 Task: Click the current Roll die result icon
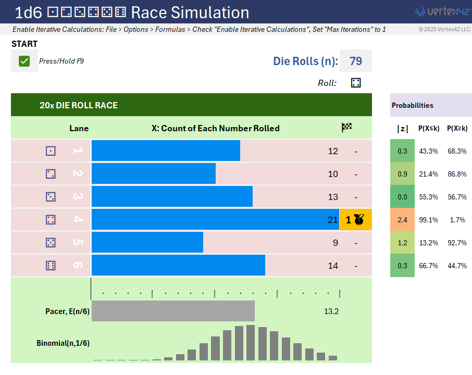click(356, 83)
